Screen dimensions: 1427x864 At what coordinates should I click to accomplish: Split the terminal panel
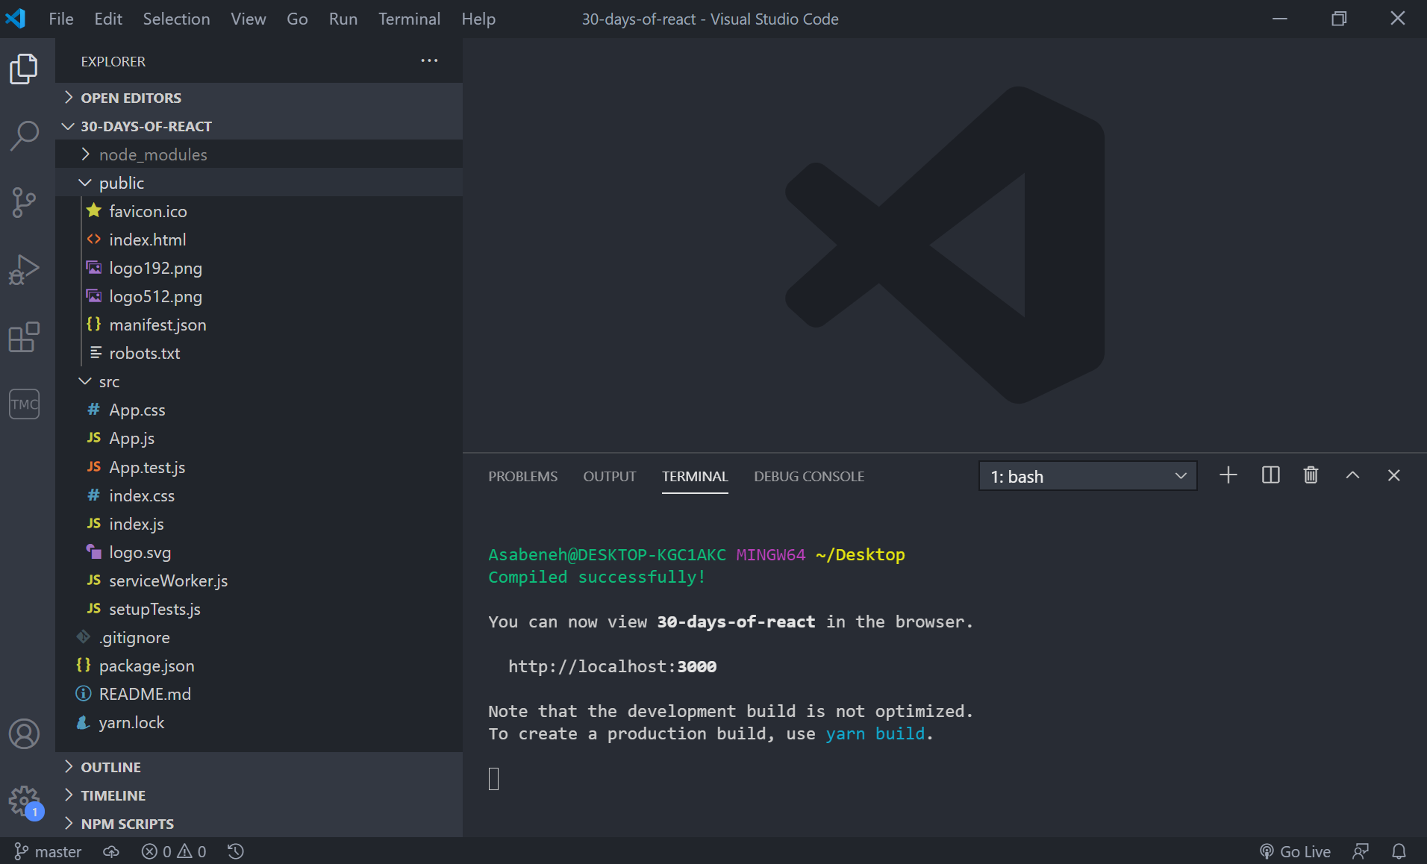pyautogui.click(x=1270, y=475)
